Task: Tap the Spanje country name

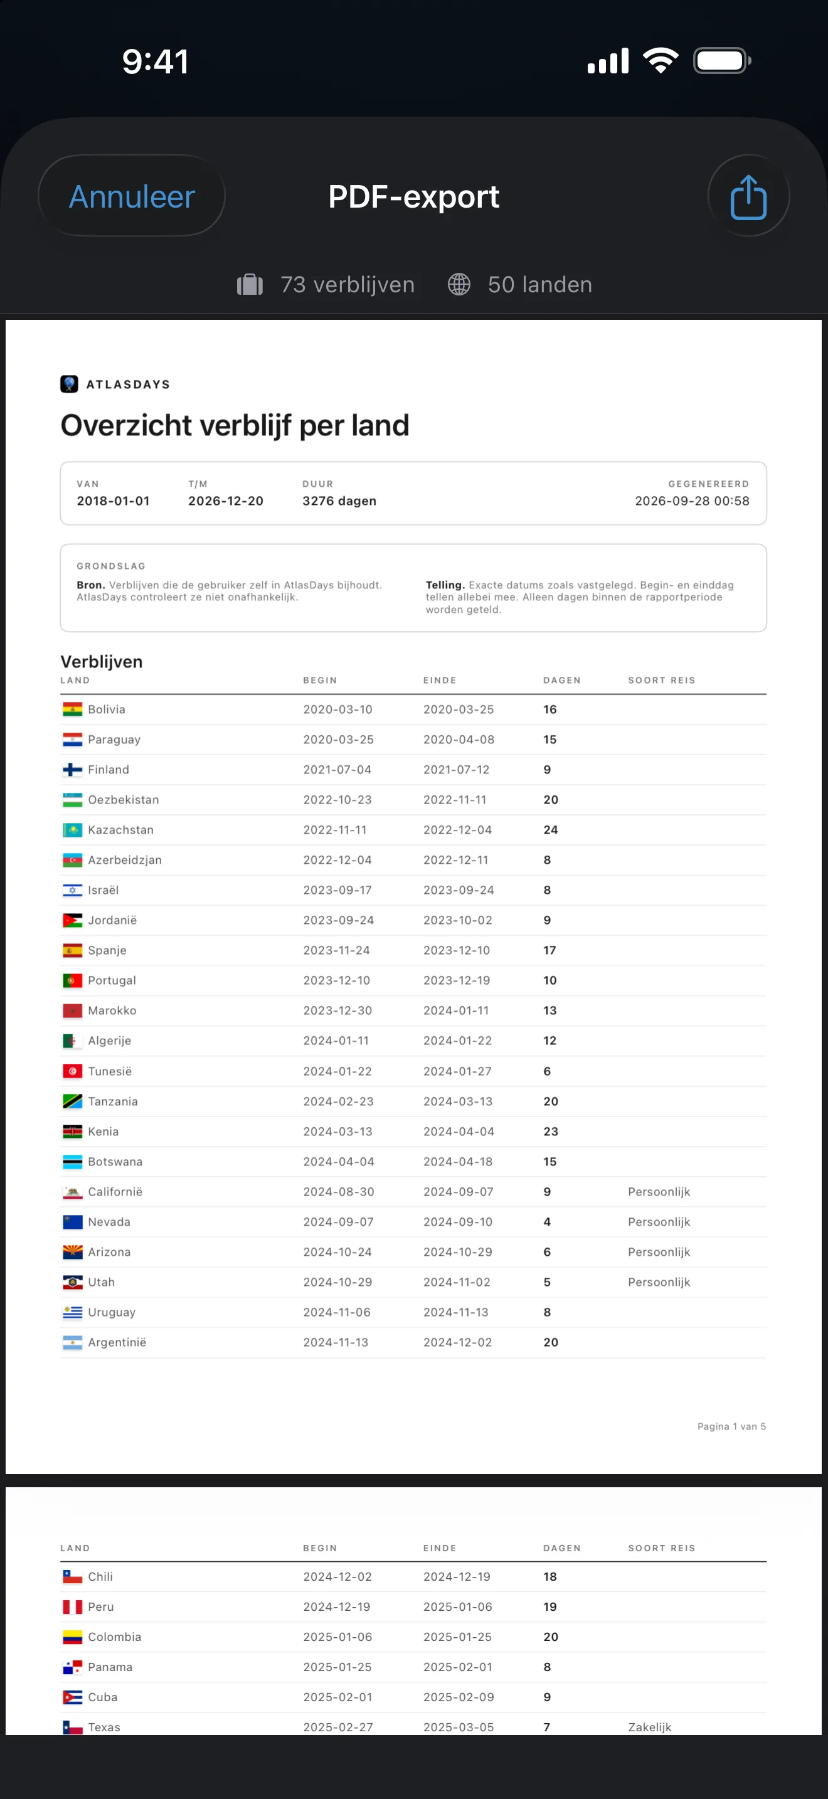Action: (x=107, y=950)
